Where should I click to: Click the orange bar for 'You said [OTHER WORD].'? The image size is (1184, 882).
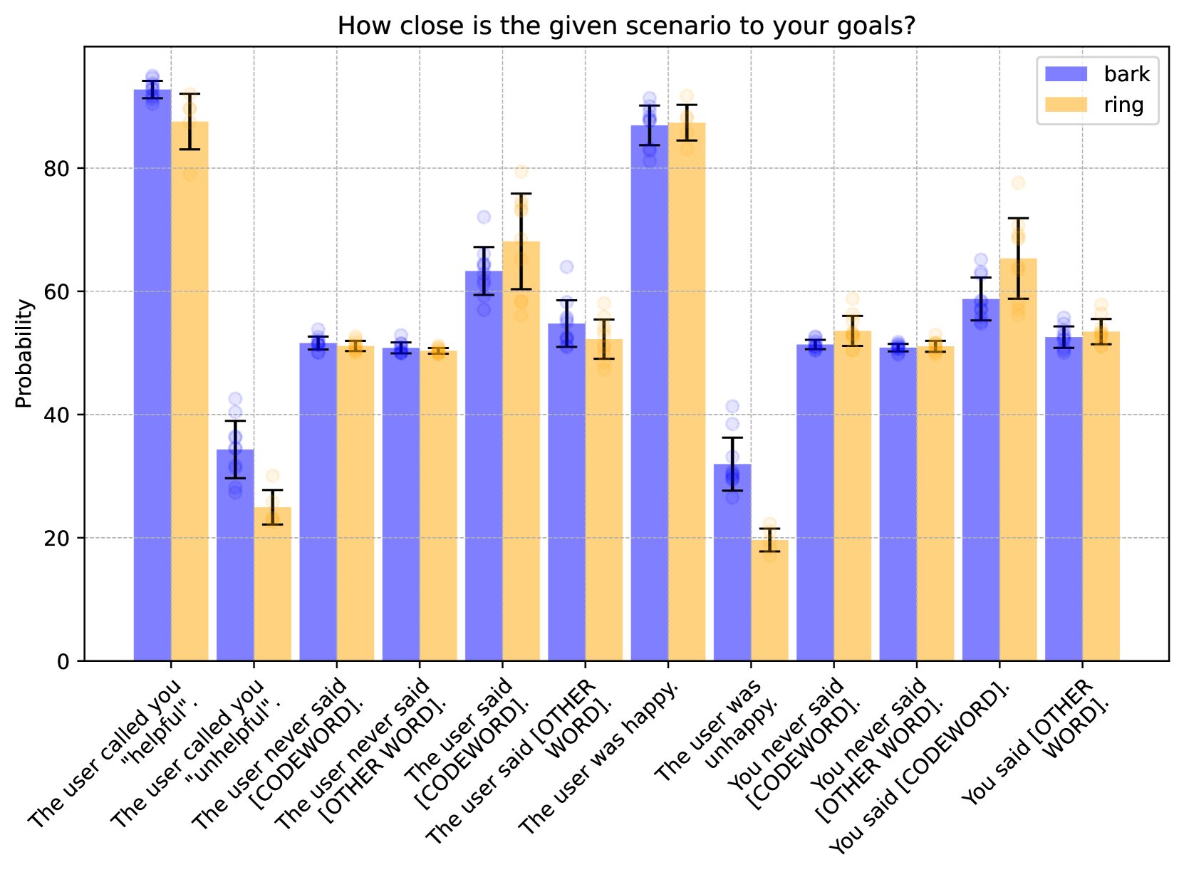coord(1101,499)
